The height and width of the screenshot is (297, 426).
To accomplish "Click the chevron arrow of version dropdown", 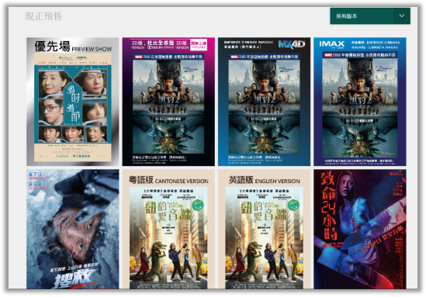I will point(402,16).
